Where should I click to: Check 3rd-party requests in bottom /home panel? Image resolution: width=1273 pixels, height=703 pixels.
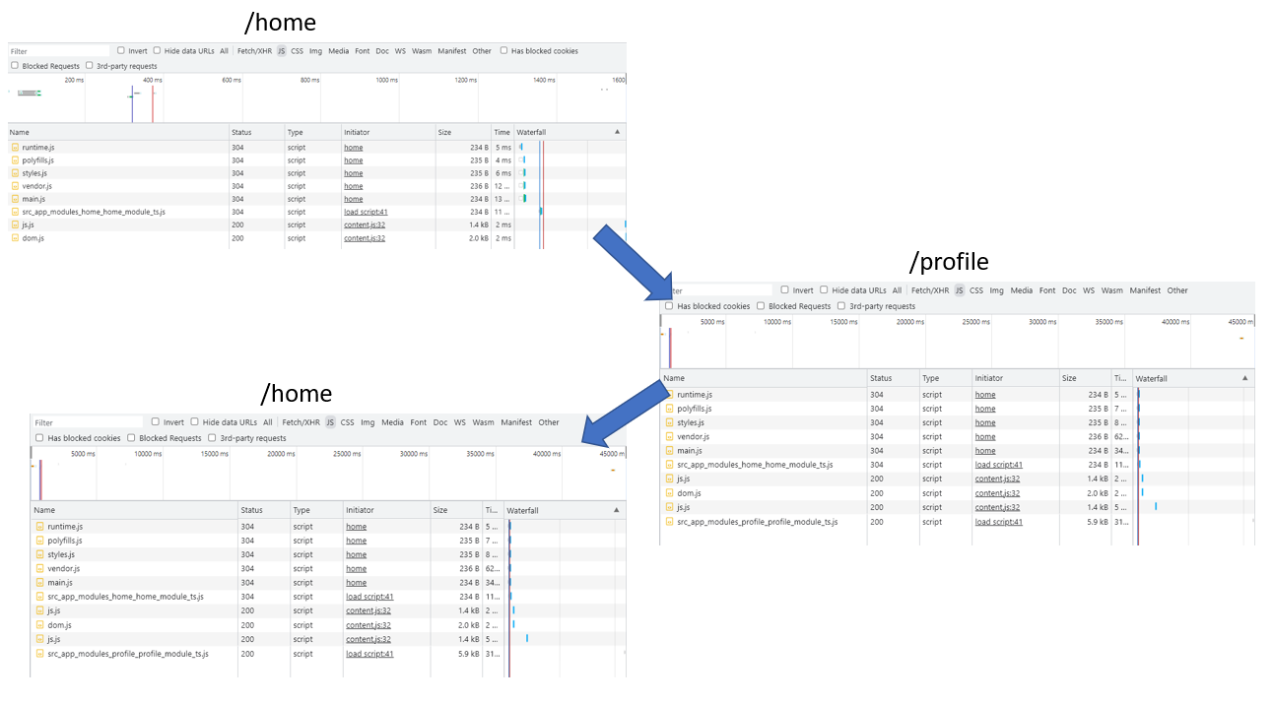click(213, 438)
